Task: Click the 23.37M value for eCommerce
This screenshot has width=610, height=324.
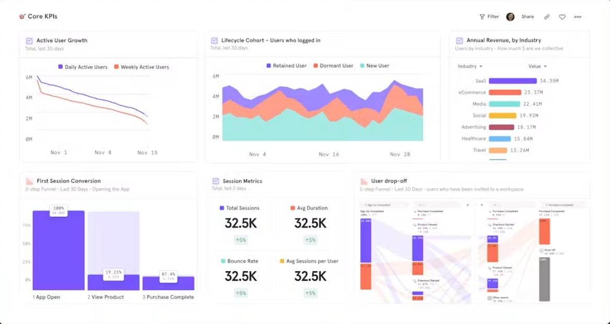Action: (533, 92)
